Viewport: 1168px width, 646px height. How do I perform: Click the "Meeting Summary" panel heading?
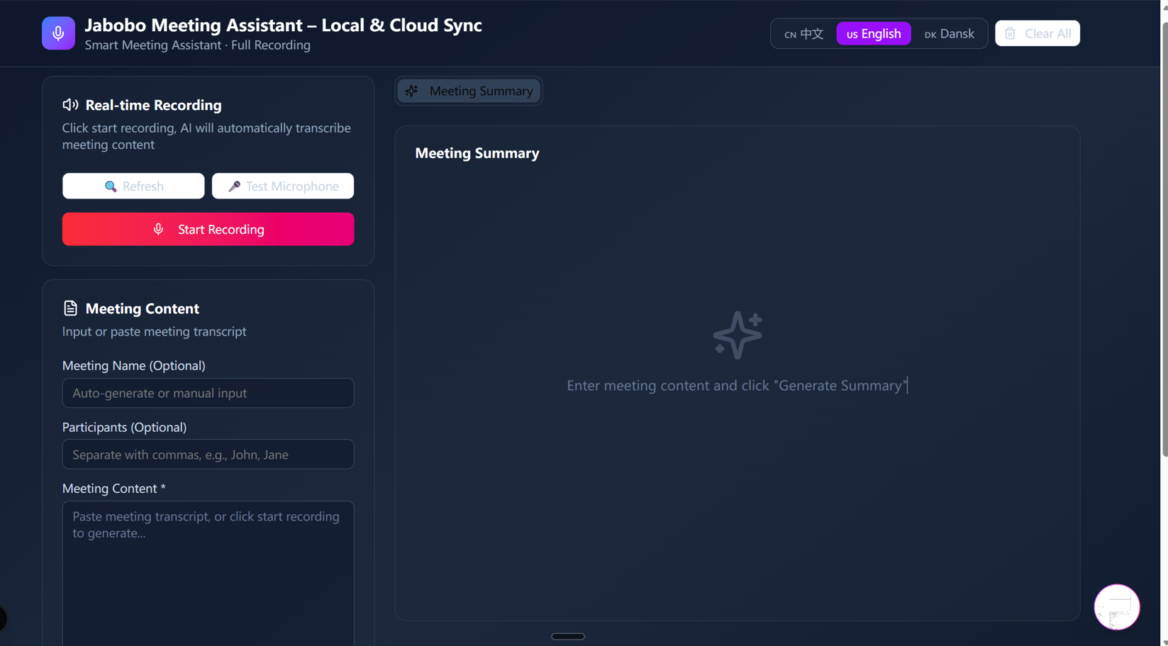[x=477, y=153]
